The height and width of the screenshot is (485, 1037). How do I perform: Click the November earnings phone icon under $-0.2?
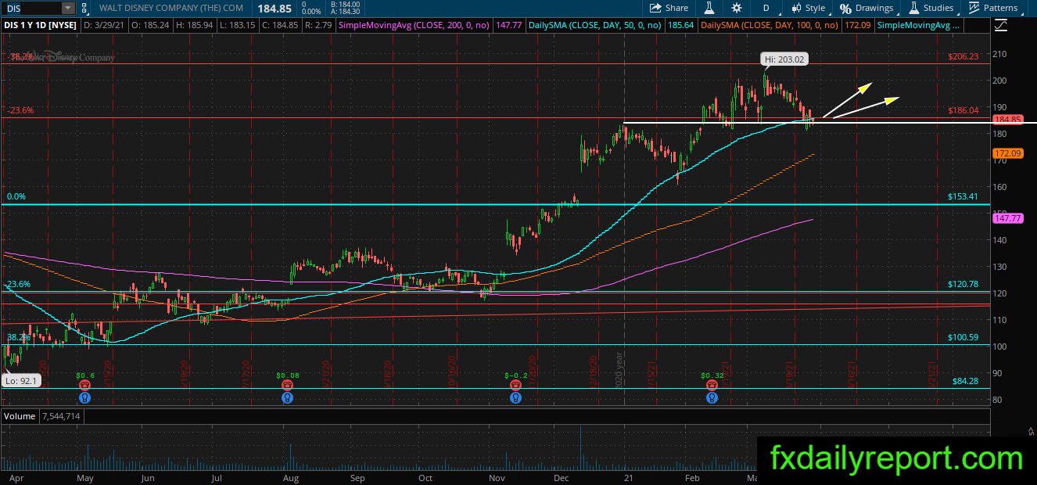click(515, 385)
